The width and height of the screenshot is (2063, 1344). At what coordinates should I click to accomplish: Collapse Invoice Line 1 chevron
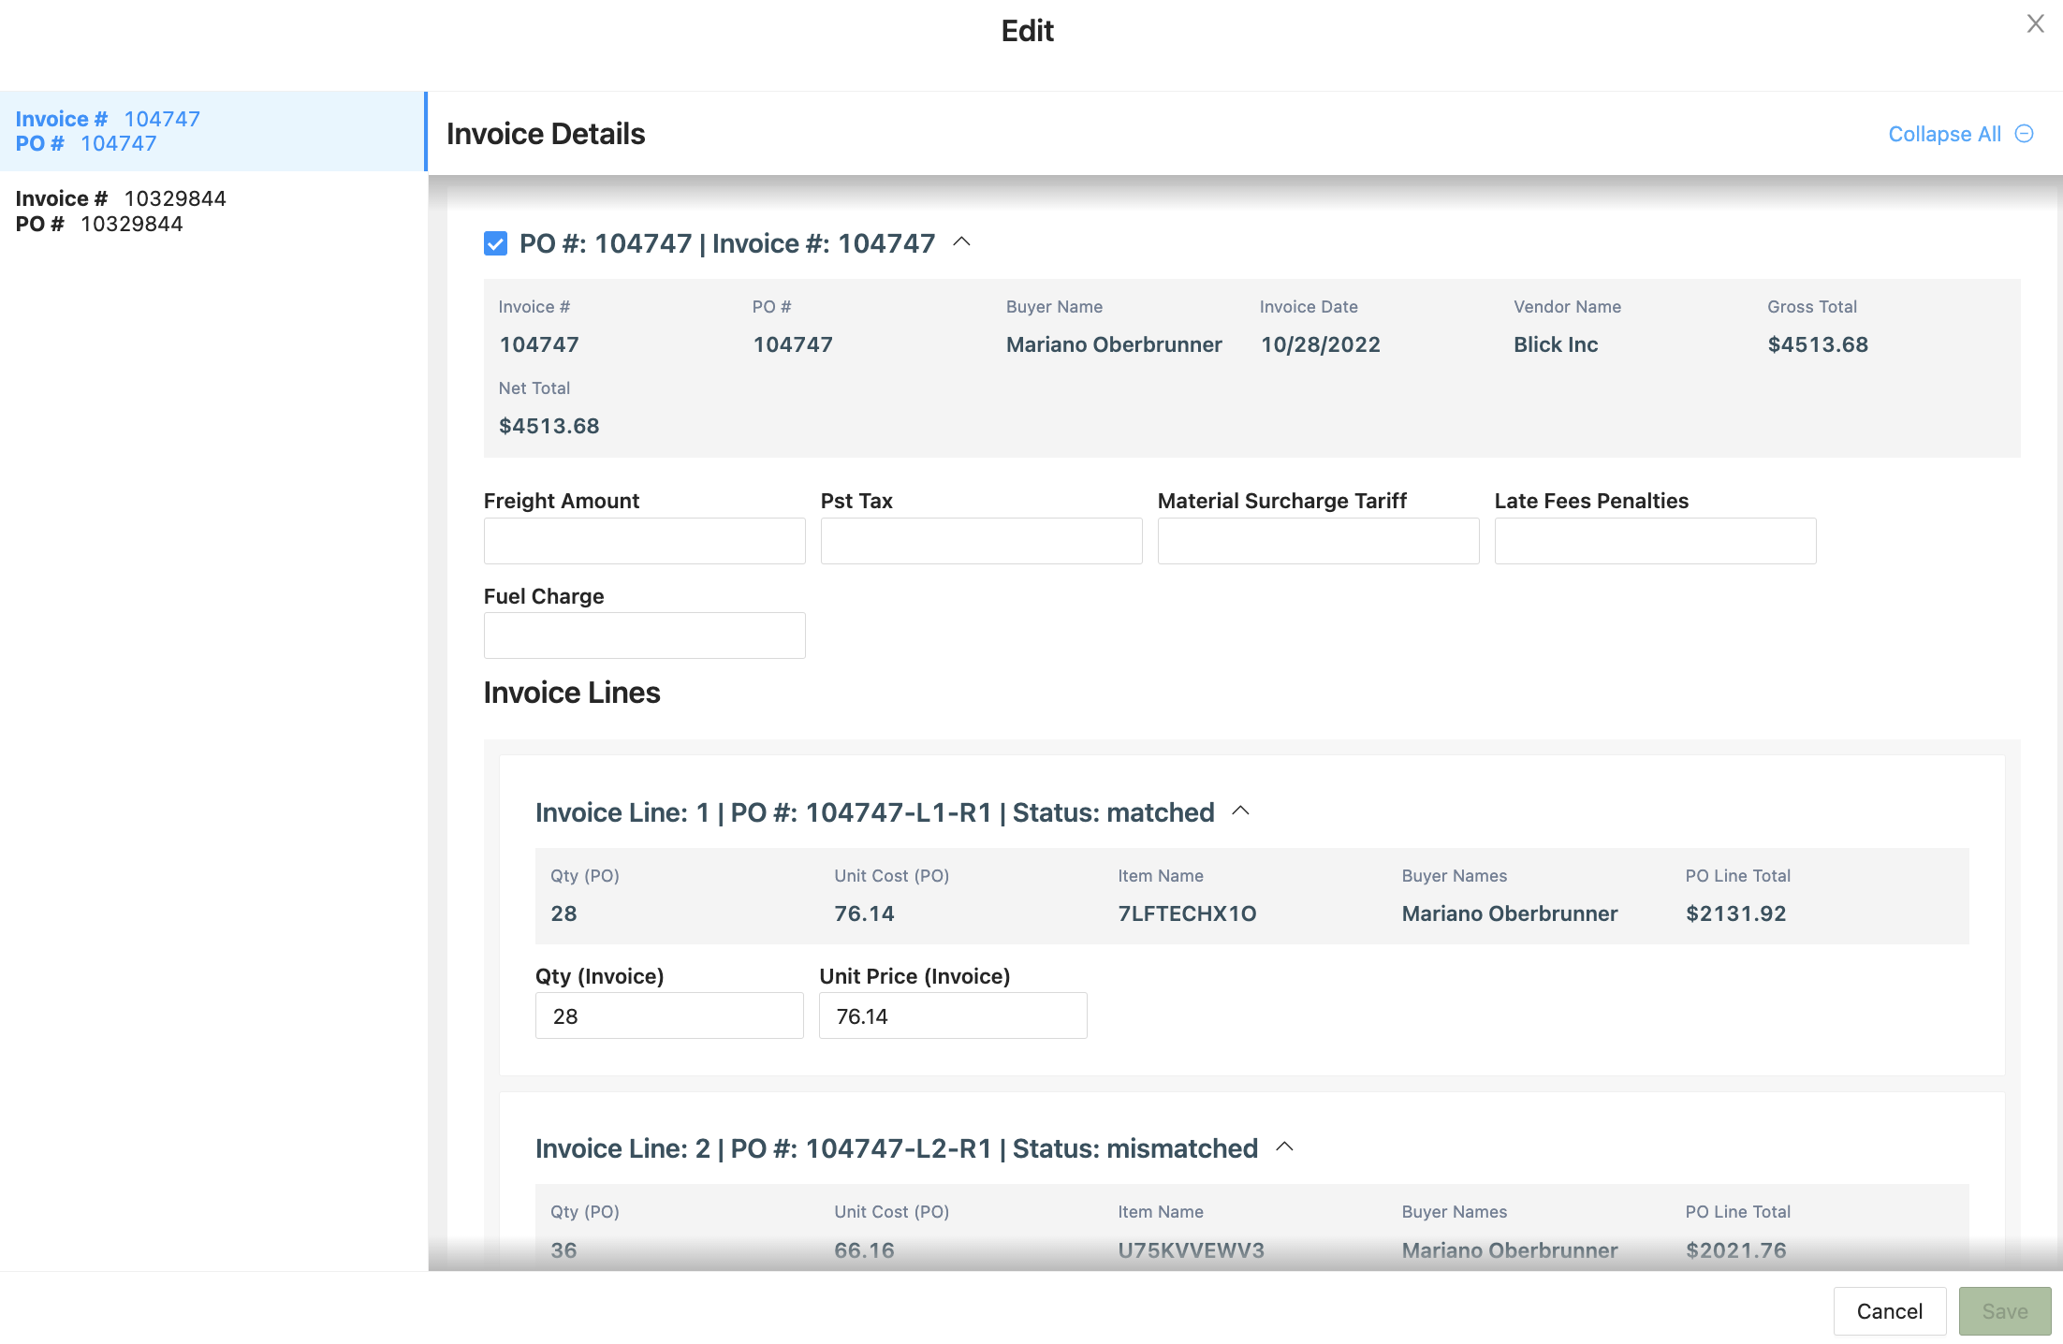[1240, 811]
